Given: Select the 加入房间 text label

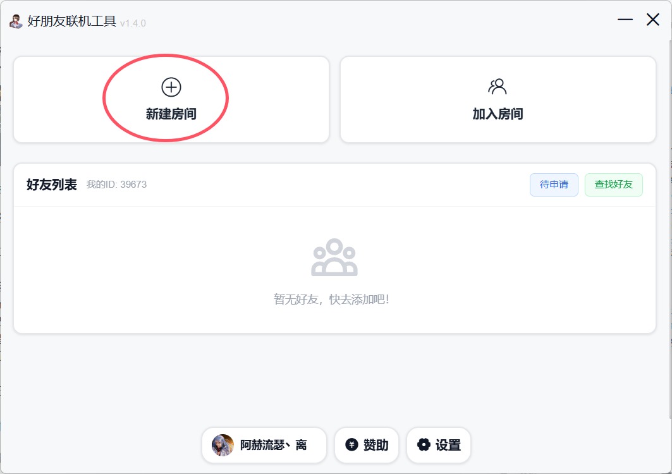Looking at the screenshot, I should [x=498, y=114].
